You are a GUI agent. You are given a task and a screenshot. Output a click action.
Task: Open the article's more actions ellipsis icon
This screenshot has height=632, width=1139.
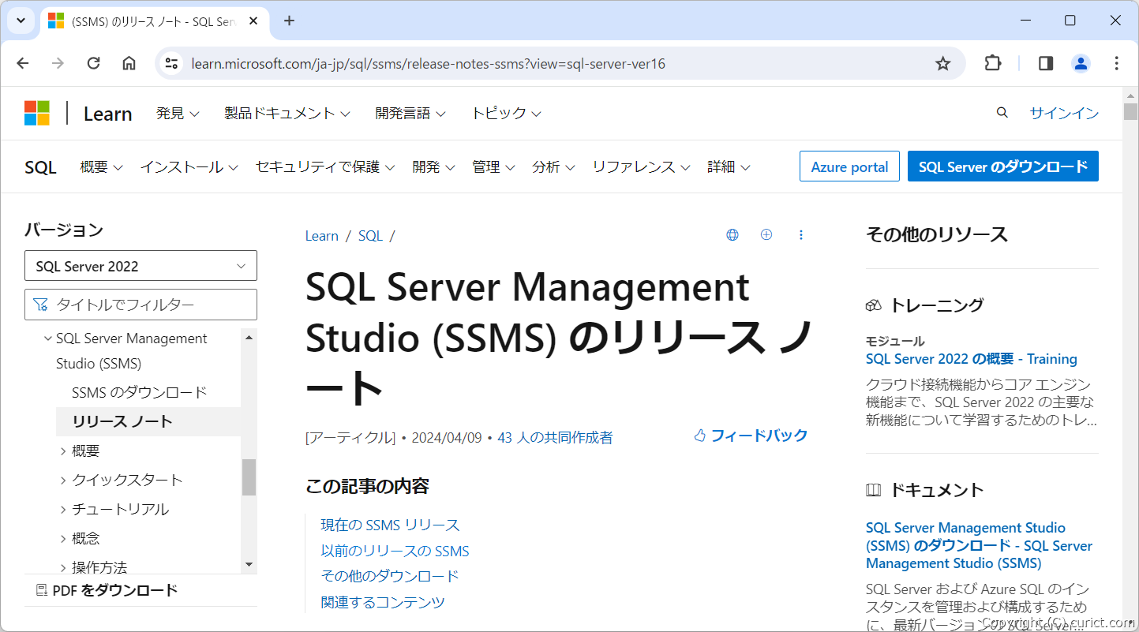click(801, 234)
